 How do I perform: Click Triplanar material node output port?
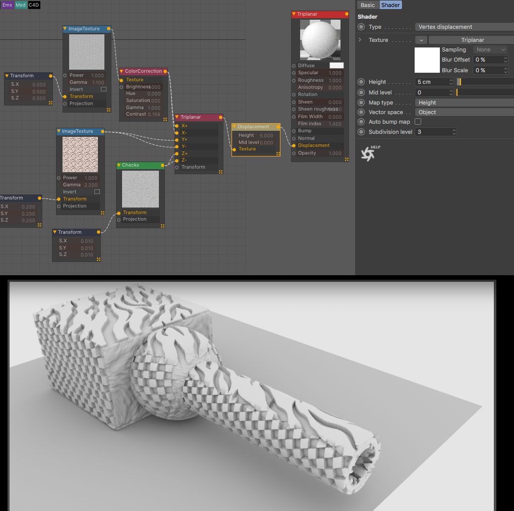point(347,14)
